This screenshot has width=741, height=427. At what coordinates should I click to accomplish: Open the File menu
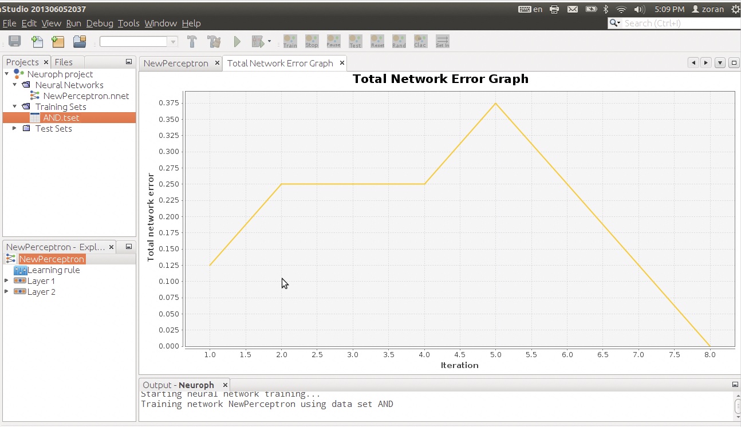pos(9,23)
